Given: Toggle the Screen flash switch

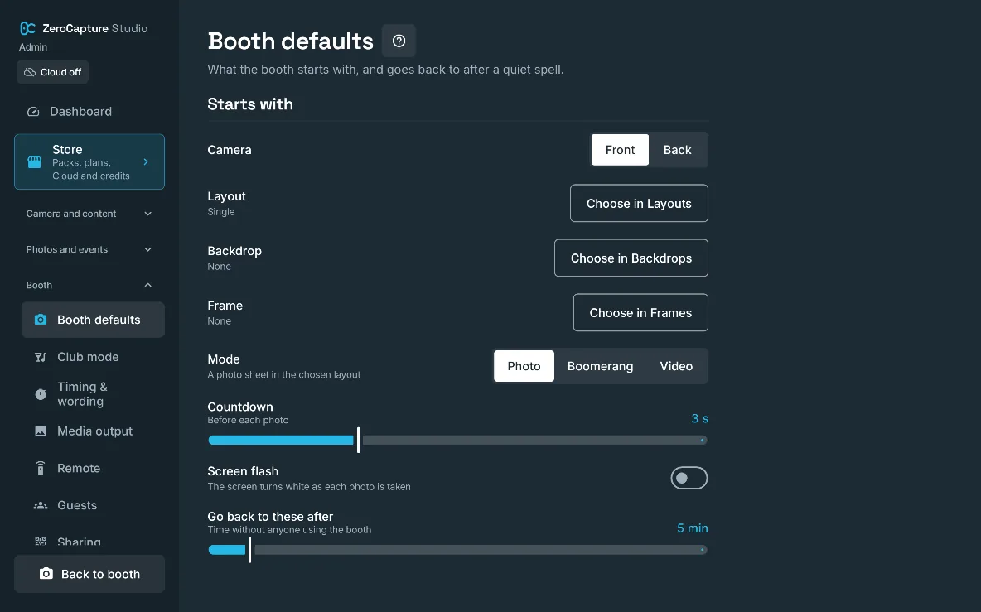Looking at the screenshot, I should [689, 478].
